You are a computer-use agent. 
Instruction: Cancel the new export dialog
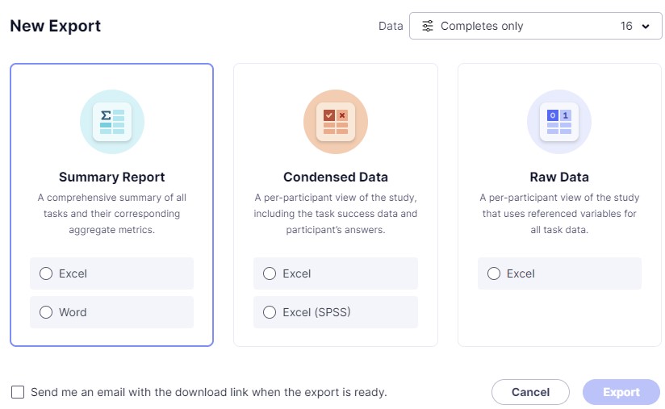[530, 392]
